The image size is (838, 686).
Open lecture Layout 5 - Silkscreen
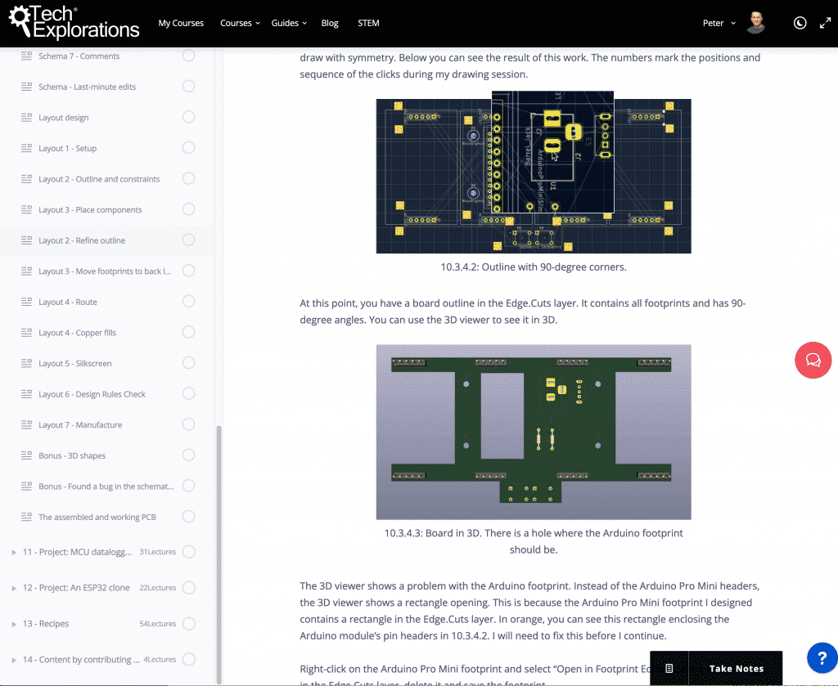pyautogui.click(x=74, y=364)
